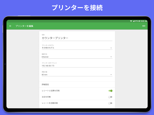Tap the 10:22 AM clock
The width and height of the screenshot is (154, 115).
click(143, 21)
